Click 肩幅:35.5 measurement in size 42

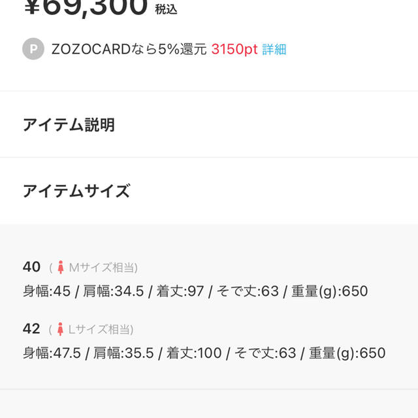(123, 353)
